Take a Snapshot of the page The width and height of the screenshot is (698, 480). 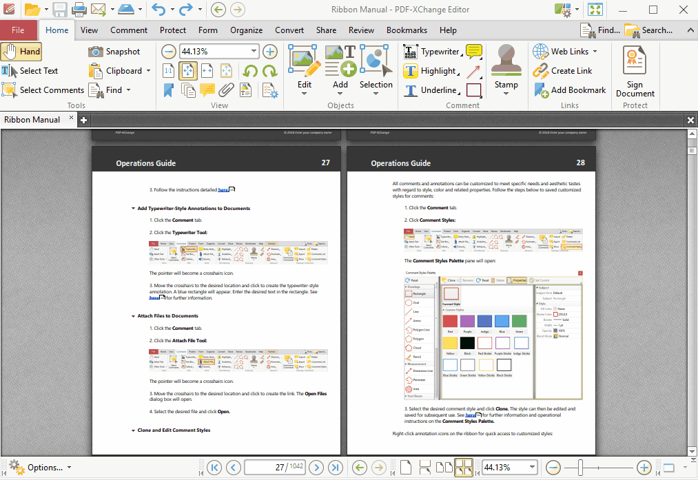(x=114, y=52)
